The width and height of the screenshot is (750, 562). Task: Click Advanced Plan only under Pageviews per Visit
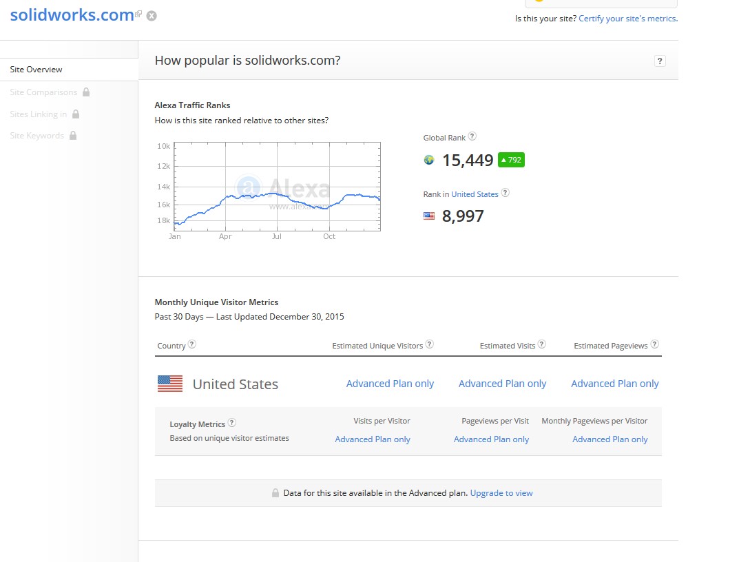click(x=491, y=439)
